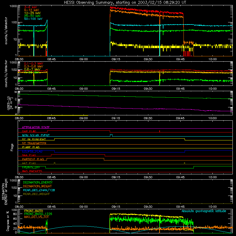Screen dimensions: 236x236
Task: Click the DECIMATION_ENERGY legend entry
Action: [x=38, y=182]
